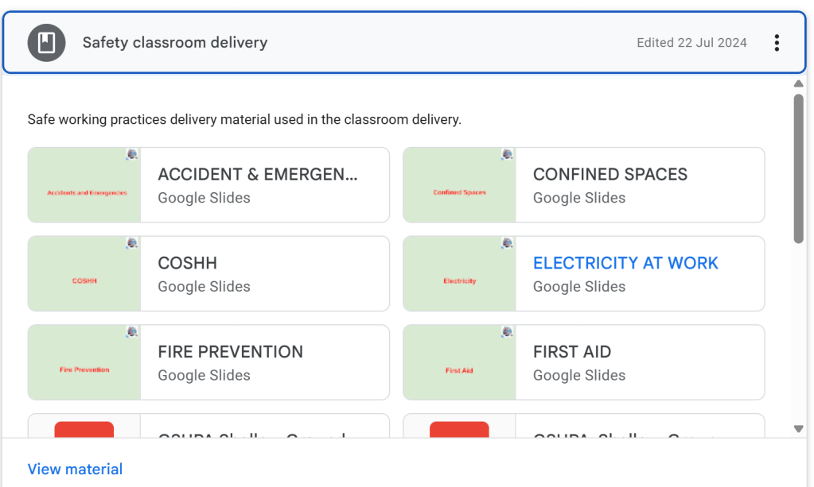Open the FIRE PREVENTION slides title

(231, 352)
